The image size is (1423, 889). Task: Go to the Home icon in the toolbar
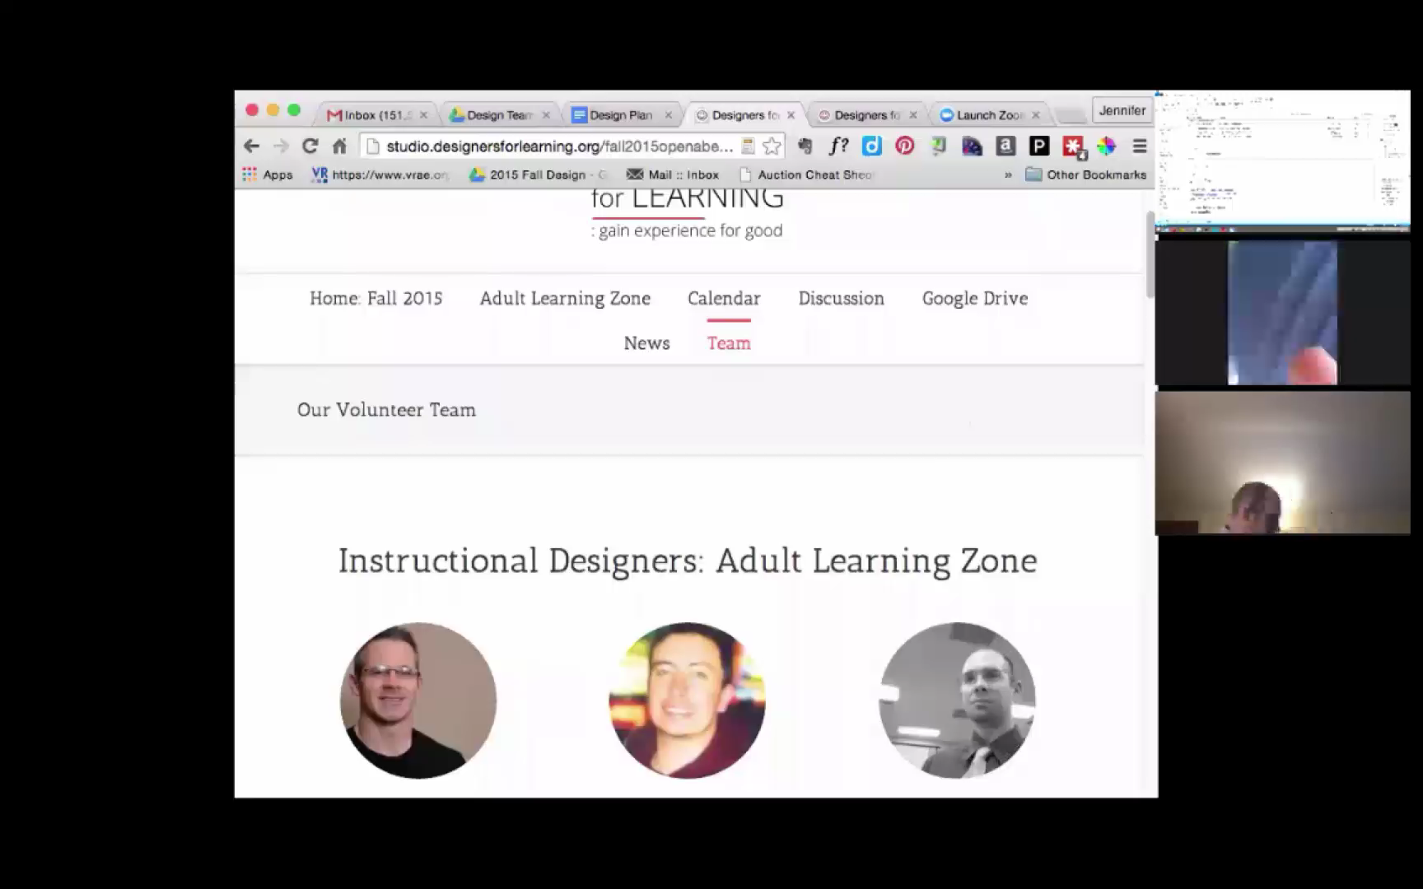point(339,147)
